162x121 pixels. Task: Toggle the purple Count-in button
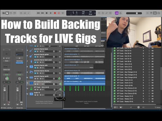click(x=117, y=13)
